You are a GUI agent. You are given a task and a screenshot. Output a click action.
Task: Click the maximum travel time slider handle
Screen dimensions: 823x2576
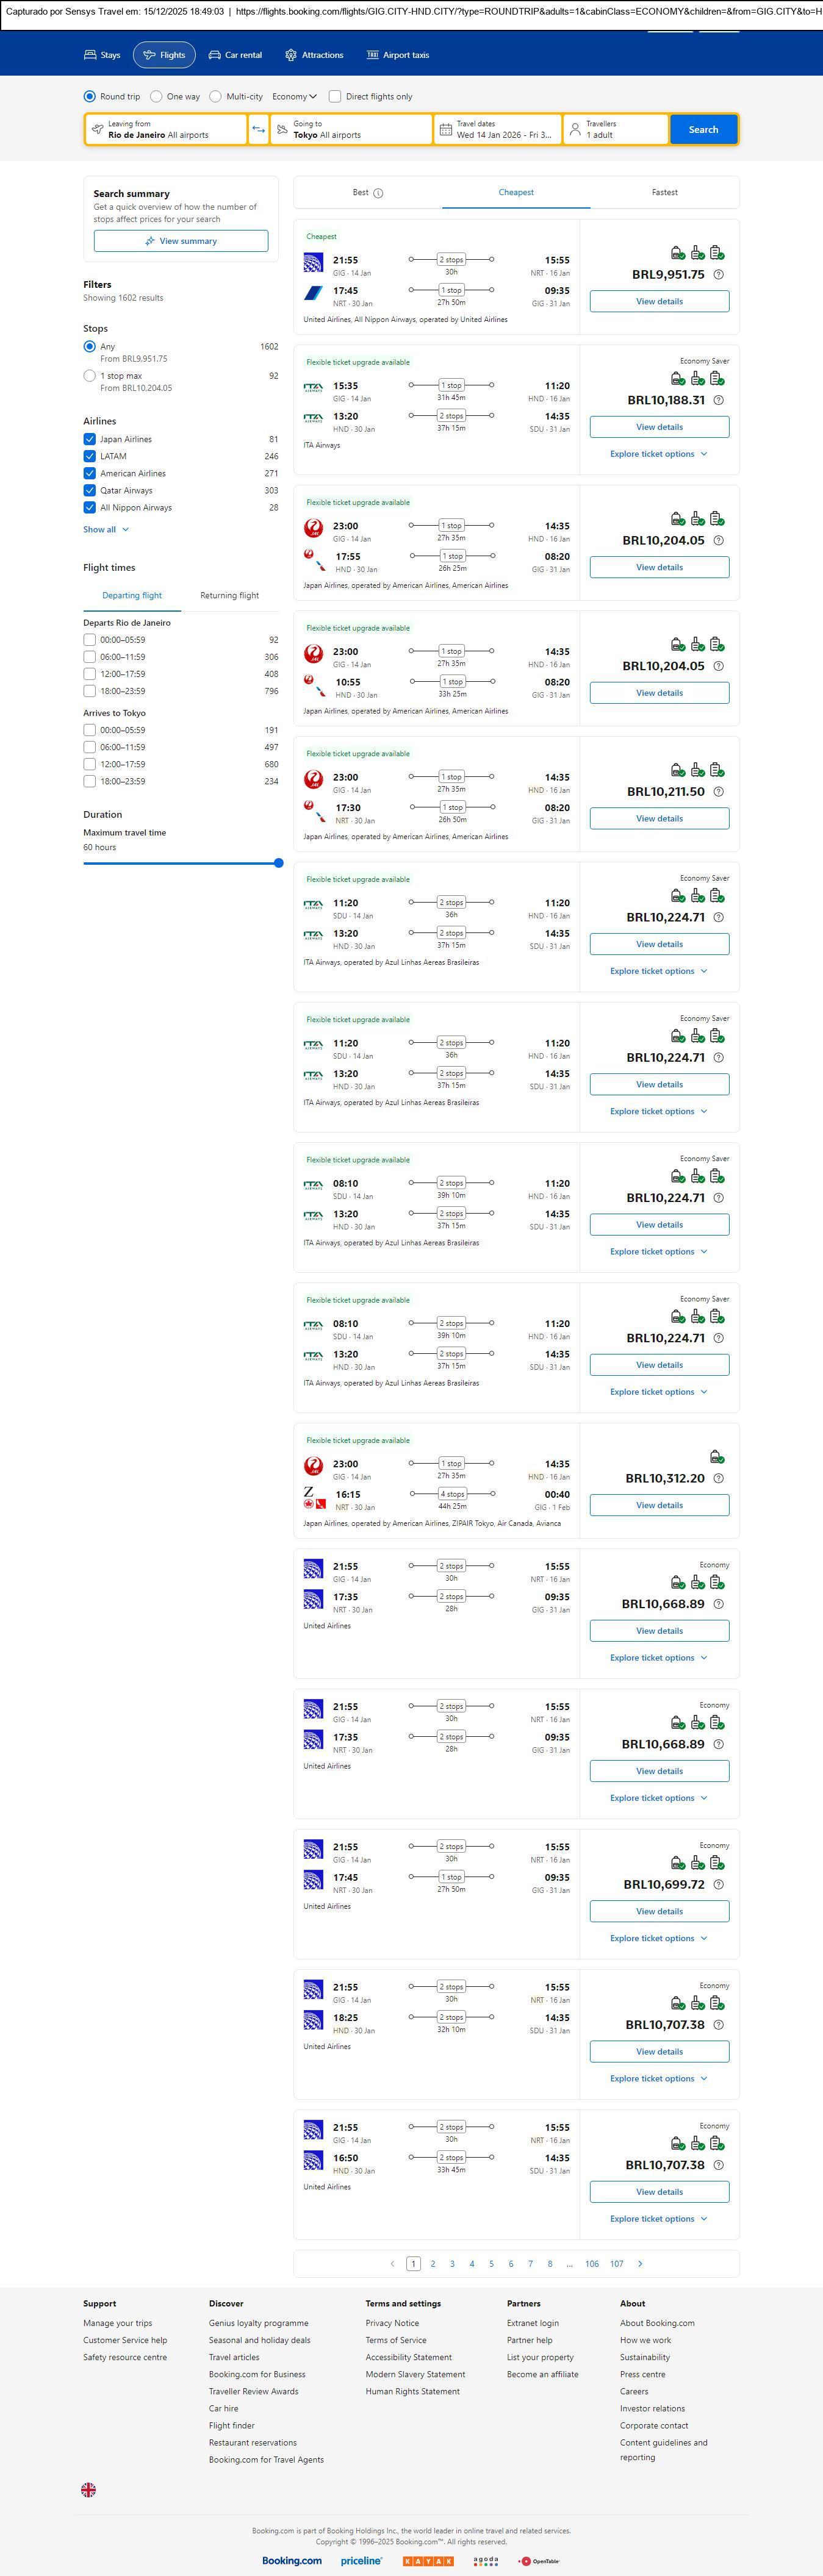click(279, 863)
